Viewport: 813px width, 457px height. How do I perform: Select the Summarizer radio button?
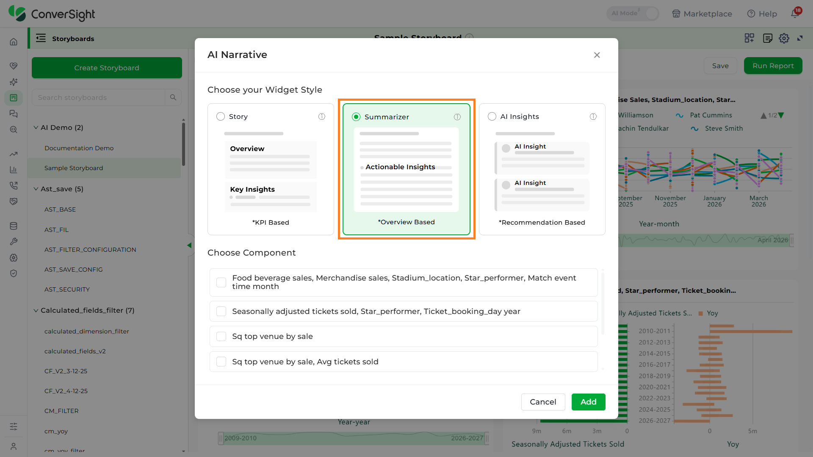tap(356, 117)
